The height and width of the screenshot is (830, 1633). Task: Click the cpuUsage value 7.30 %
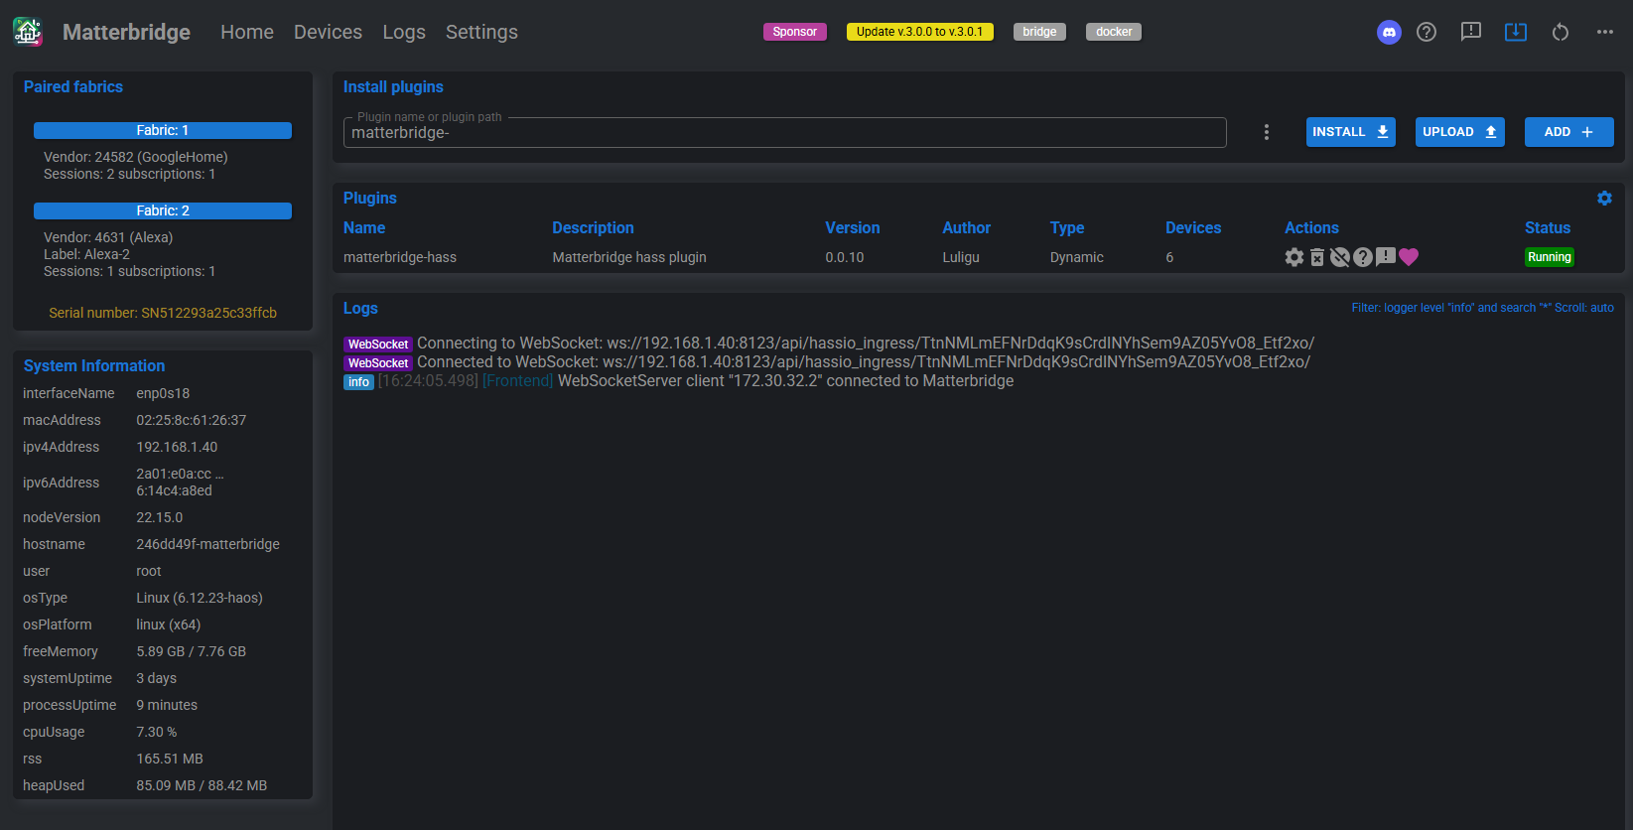tap(157, 732)
